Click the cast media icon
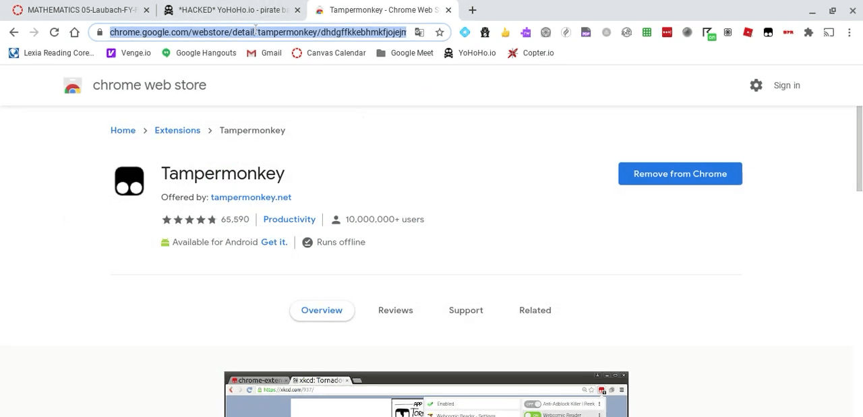Screen dimensions: 863x417 click(829, 32)
